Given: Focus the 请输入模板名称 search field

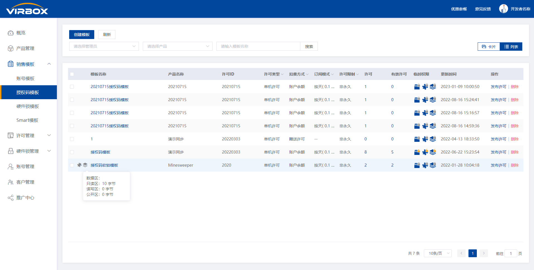Looking at the screenshot, I should [x=258, y=46].
